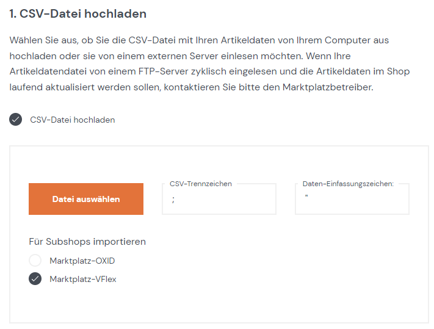Focus the Daten-Einfassungszeichen input field
The width and height of the screenshot is (434, 329).
tap(352, 199)
